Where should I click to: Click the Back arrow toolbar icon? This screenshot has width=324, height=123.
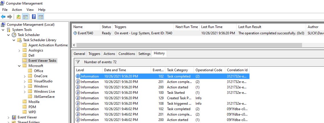(x=3, y=17)
